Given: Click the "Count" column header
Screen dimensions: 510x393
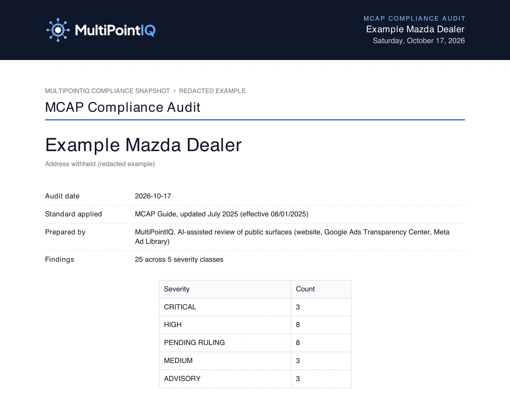Looking at the screenshot, I should tap(321, 289).
